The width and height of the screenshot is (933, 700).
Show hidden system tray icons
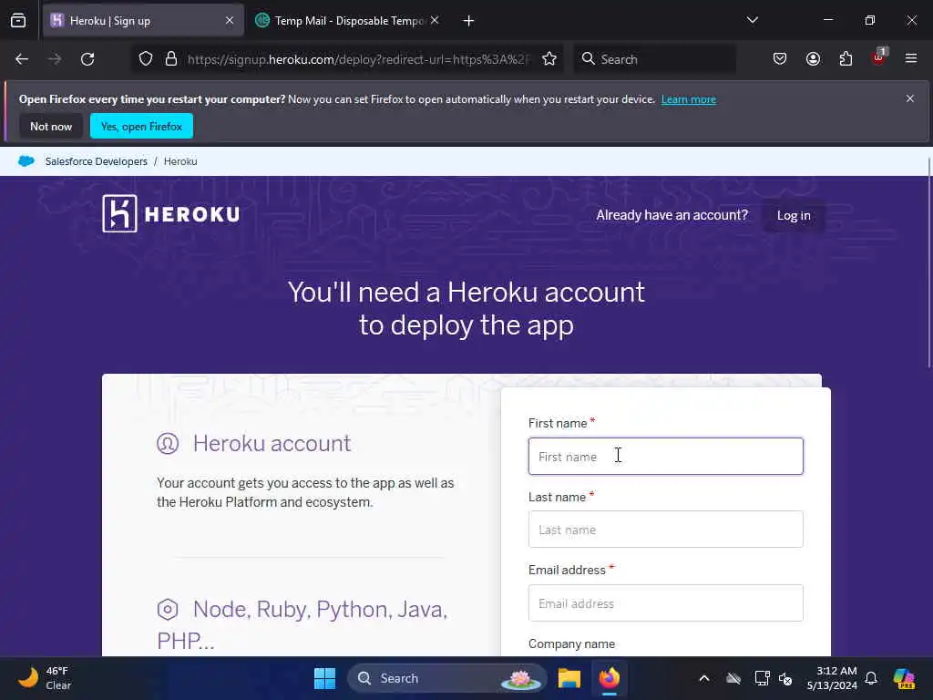704,678
